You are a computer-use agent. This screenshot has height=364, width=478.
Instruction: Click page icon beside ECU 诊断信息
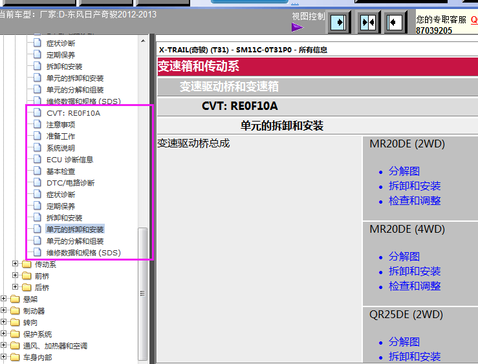point(37,159)
